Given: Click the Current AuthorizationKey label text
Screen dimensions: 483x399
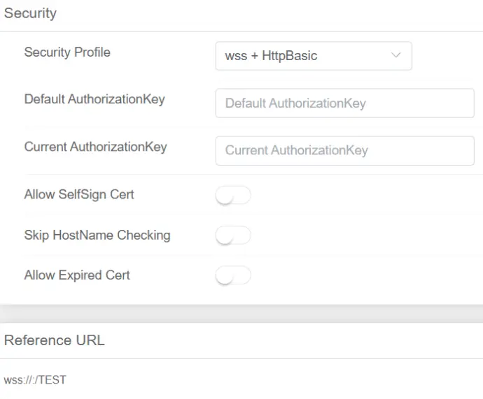Looking at the screenshot, I should 95,147.
